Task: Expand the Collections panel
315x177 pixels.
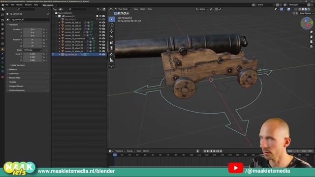Action: coord(14,74)
